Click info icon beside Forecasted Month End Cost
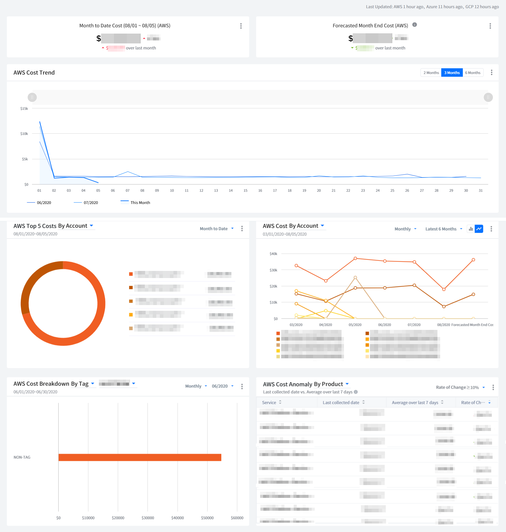The height and width of the screenshot is (532, 506). (x=414, y=25)
